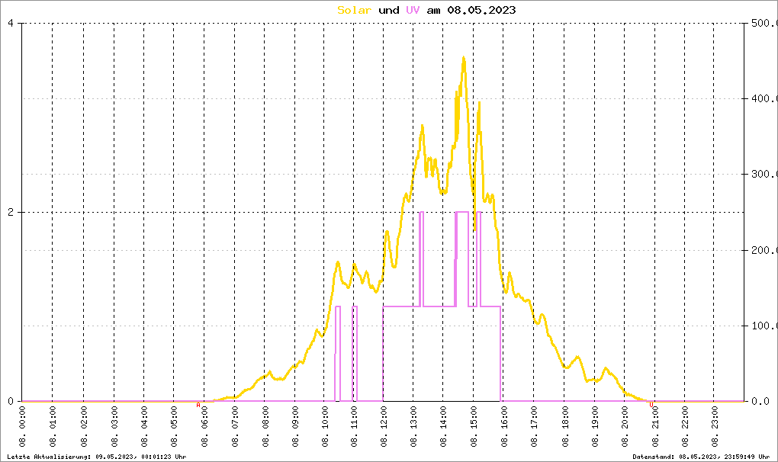
Task: Click time label '08. 22:00'
Action: coord(685,427)
